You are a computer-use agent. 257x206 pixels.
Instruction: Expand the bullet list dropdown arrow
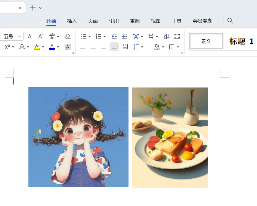(x=90, y=36)
